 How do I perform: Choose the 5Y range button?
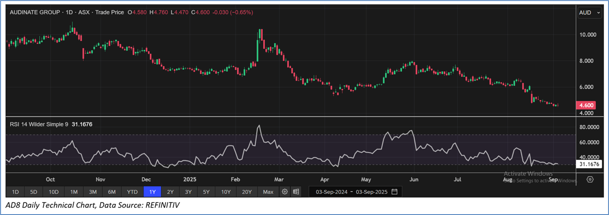(x=206, y=192)
